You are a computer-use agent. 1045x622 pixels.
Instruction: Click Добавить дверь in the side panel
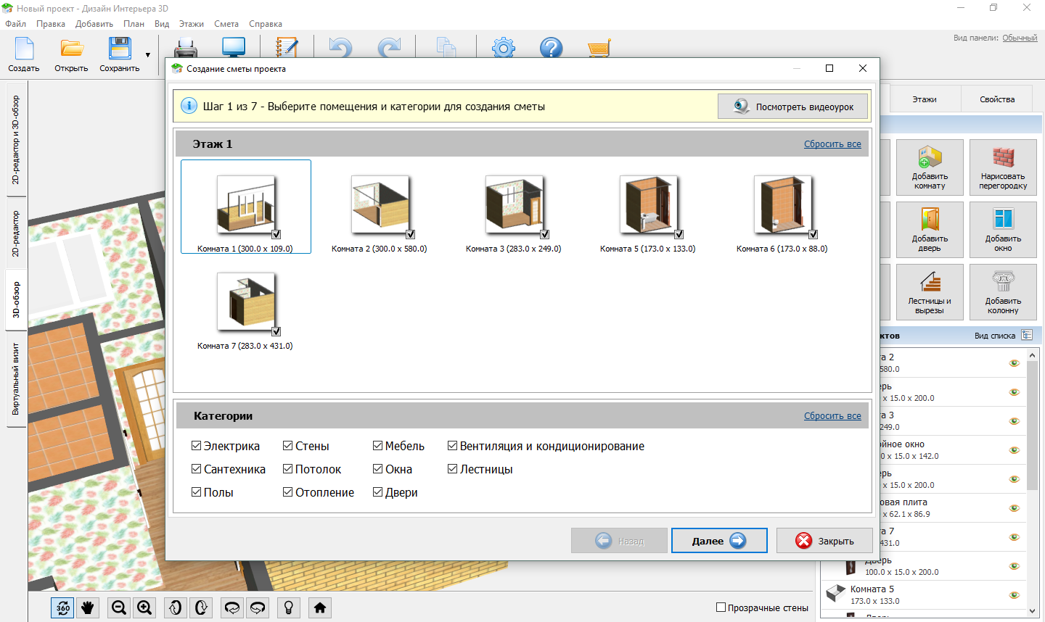930,230
